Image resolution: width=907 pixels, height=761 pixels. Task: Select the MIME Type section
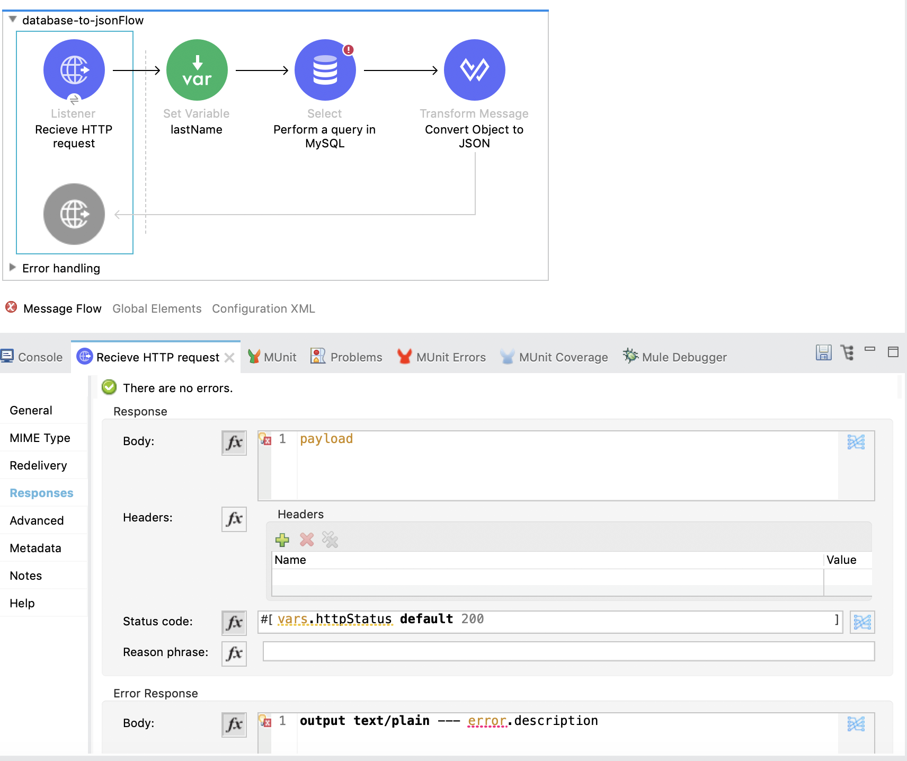pyautogui.click(x=40, y=438)
